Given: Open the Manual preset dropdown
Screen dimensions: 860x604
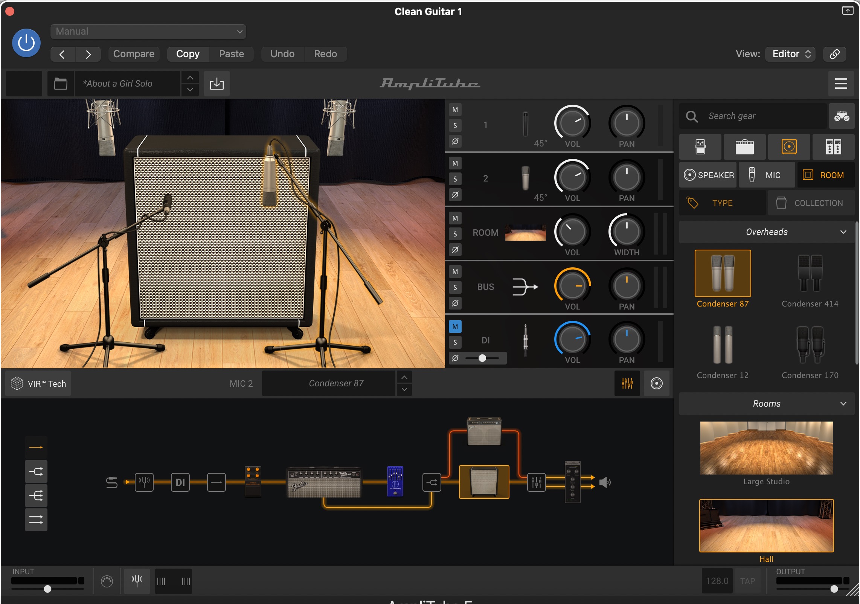Looking at the screenshot, I should pyautogui.click(x=148, y=32).
